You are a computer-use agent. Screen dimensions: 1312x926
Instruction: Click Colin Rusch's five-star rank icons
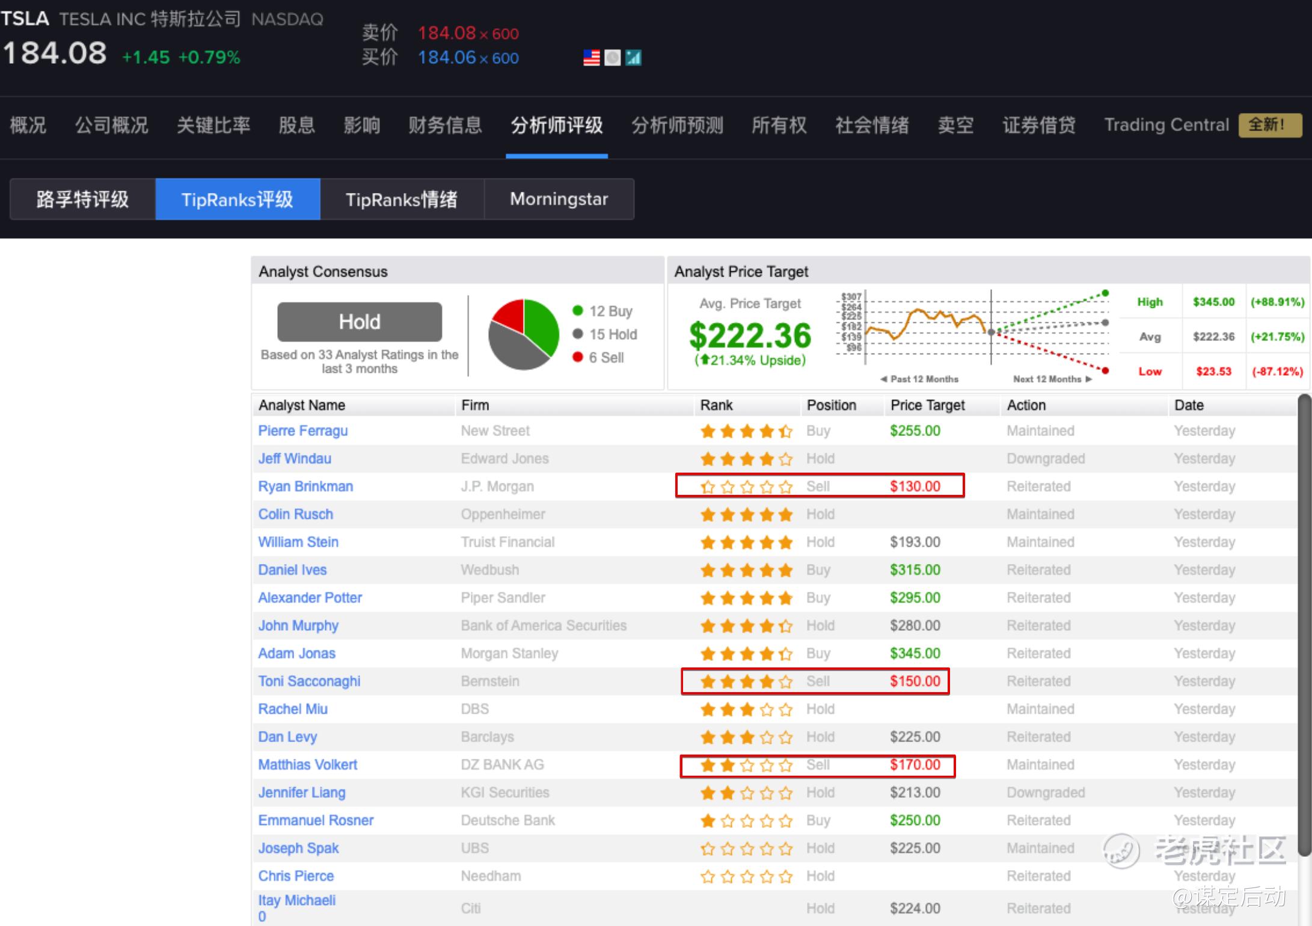[x=746, y=515]
